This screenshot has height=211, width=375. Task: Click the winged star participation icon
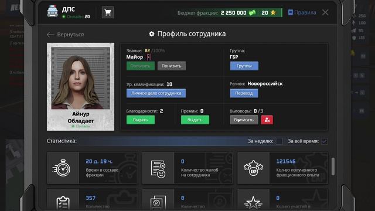pos(253,203)
